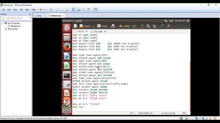
Task: Expand the Open recent files arrow
Action: 93,26
